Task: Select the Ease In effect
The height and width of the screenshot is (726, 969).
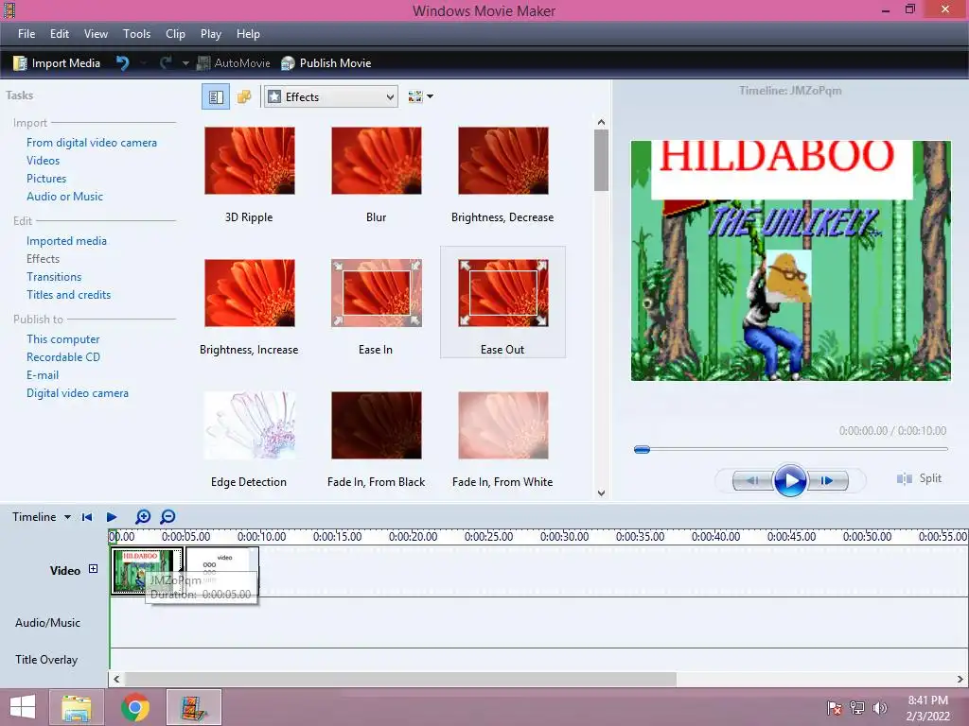Action: point(376,307)
